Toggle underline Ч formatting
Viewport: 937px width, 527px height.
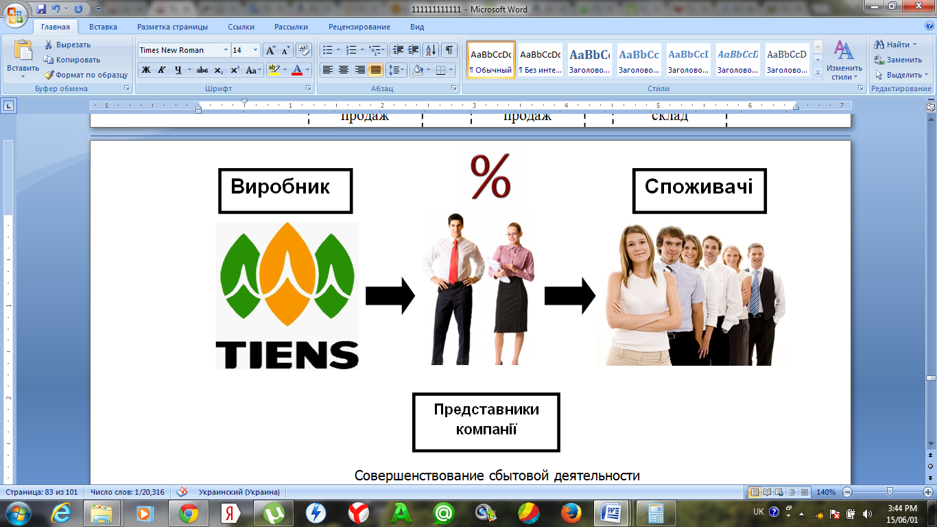[178, 70]
